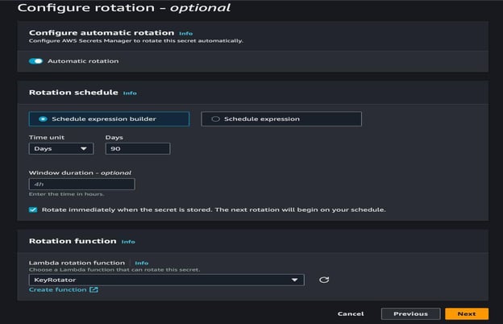Go back with the Previous button
The image size is (503, 324).
410,314
